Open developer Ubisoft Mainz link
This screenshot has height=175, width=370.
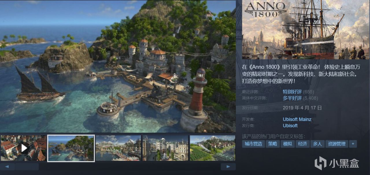[x=297, y=119]
